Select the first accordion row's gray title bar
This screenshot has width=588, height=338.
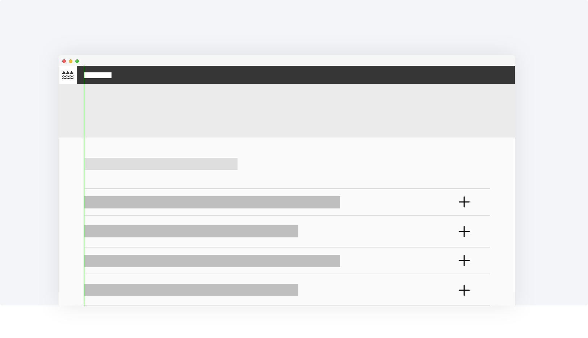(212, 202)
